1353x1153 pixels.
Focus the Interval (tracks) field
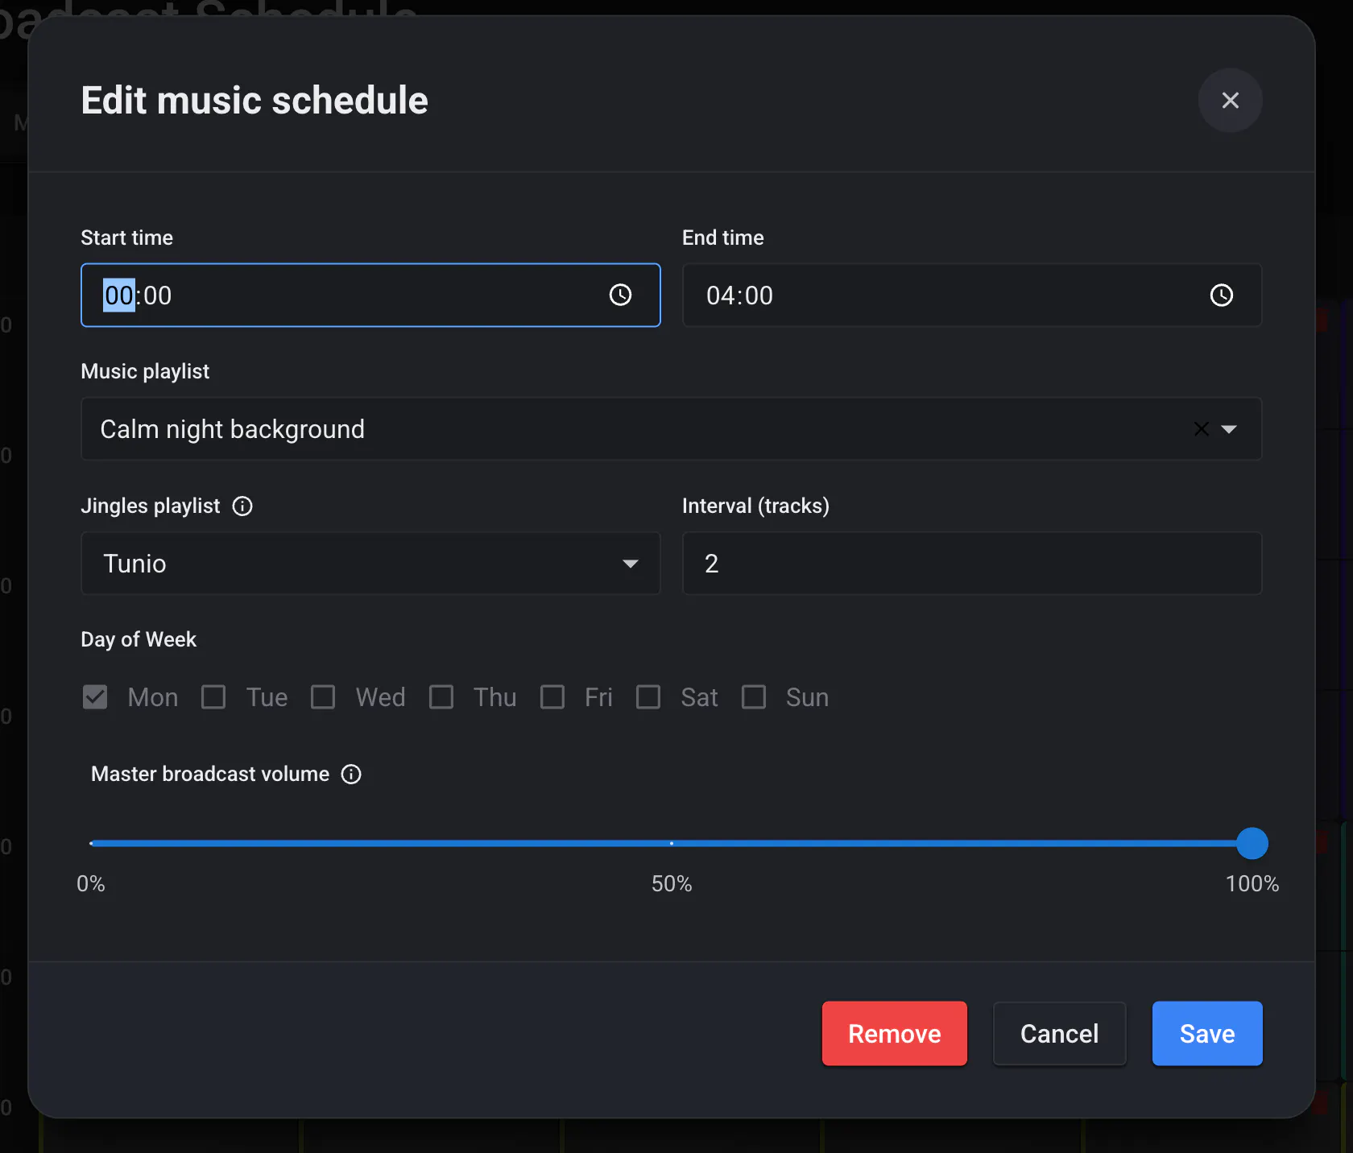coord(972,564)
